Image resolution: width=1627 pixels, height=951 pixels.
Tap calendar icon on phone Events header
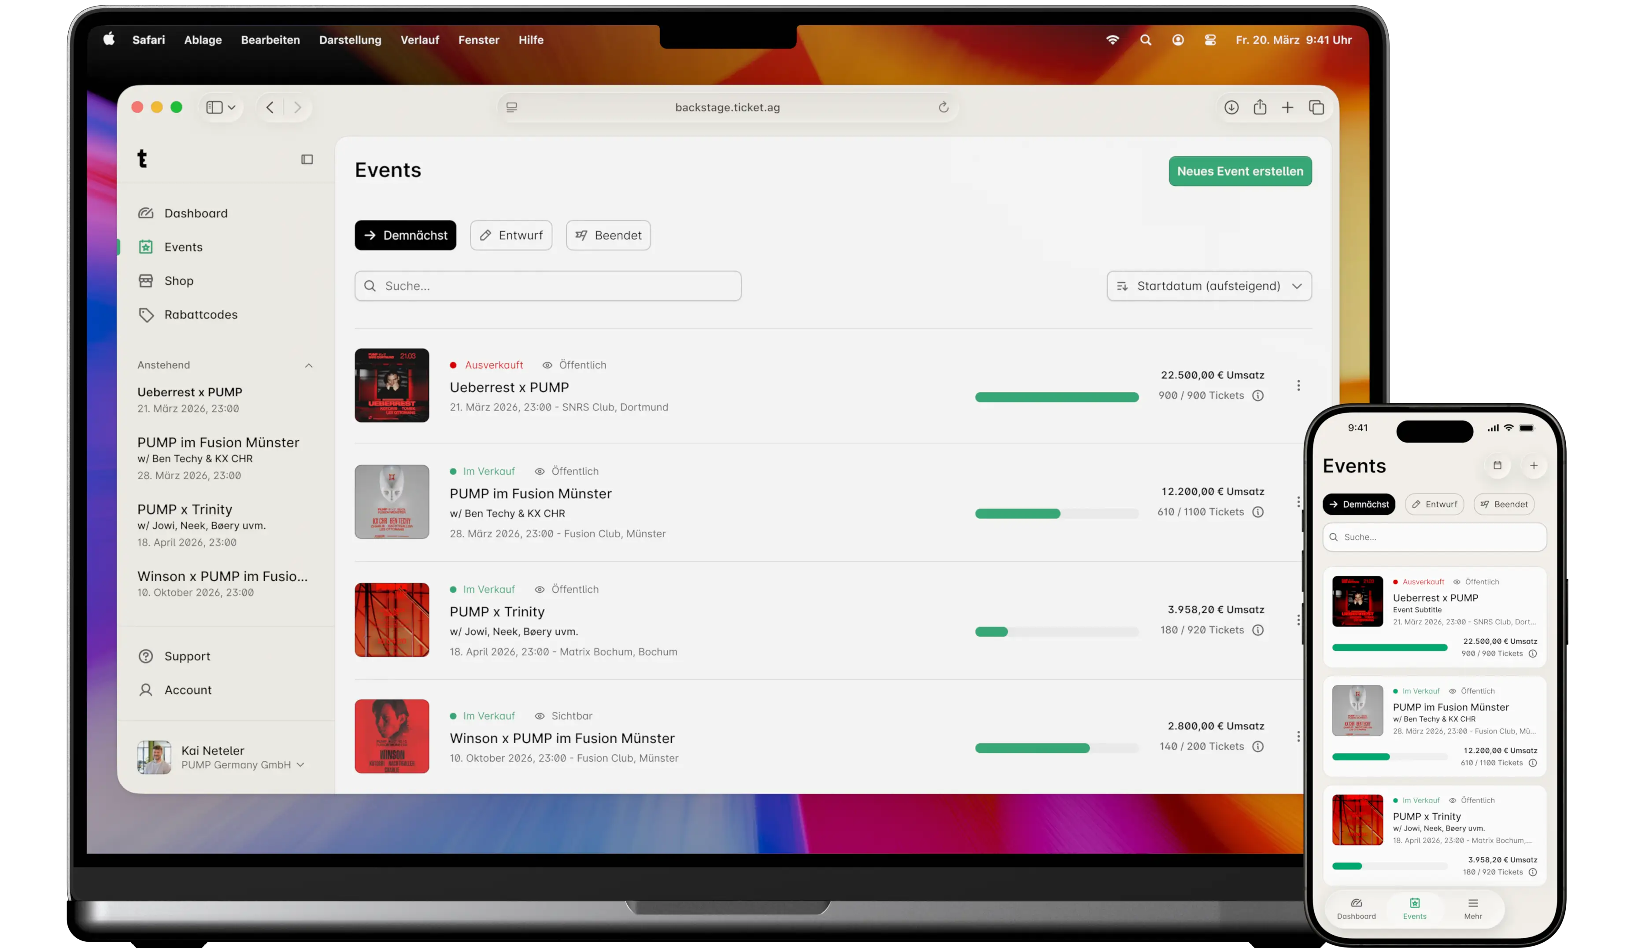coord(1497,465)
